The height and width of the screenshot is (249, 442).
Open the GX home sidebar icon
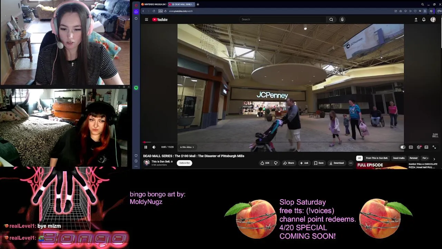point(136,11)
